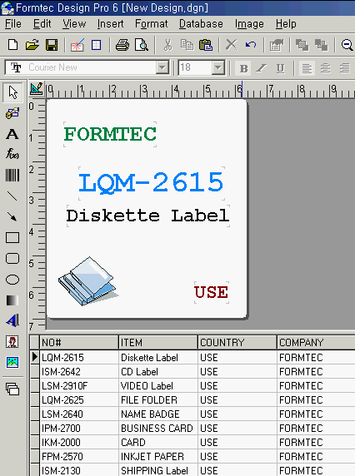Select the gradient fill tool

click(x=12, y=300)
